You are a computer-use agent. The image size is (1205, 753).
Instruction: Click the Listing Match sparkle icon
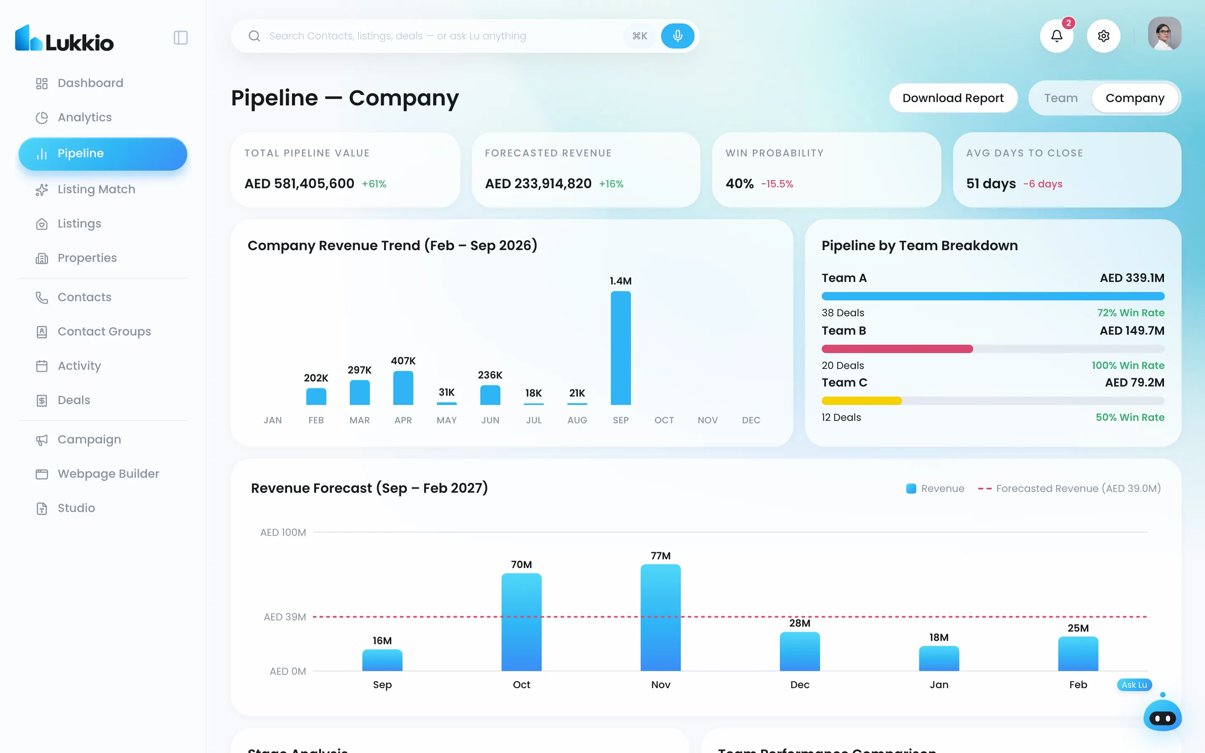[42, 190]
